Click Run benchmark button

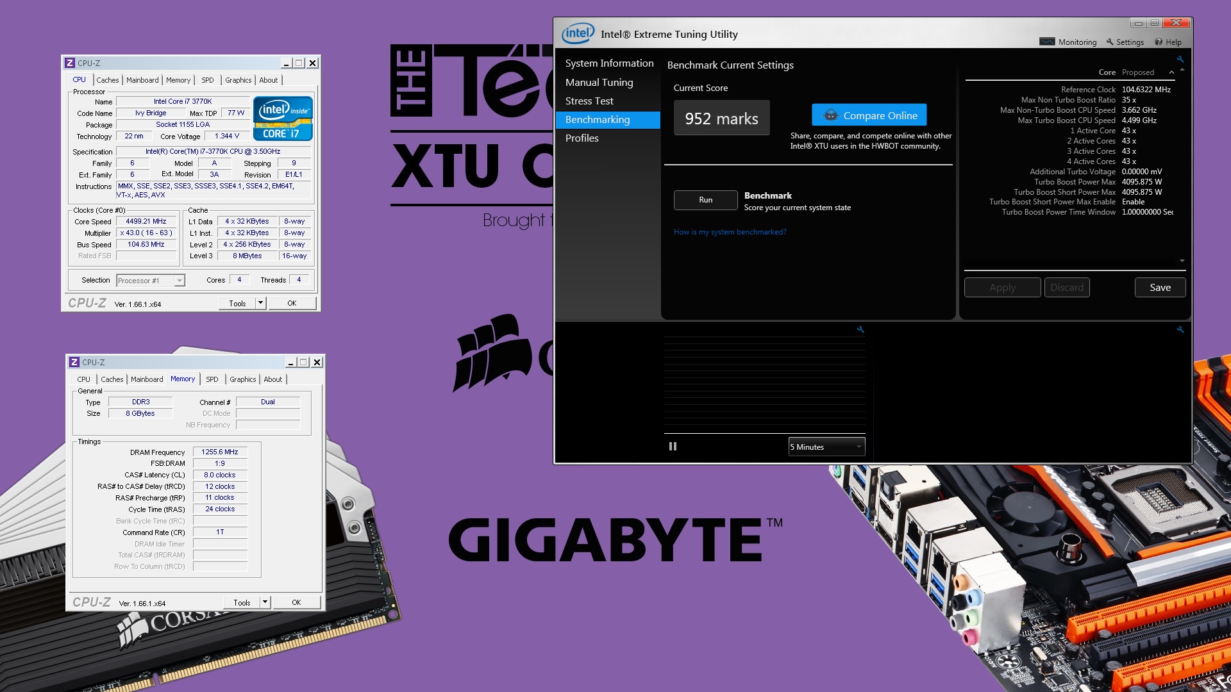pyautogui.click(x=705, y=200)
